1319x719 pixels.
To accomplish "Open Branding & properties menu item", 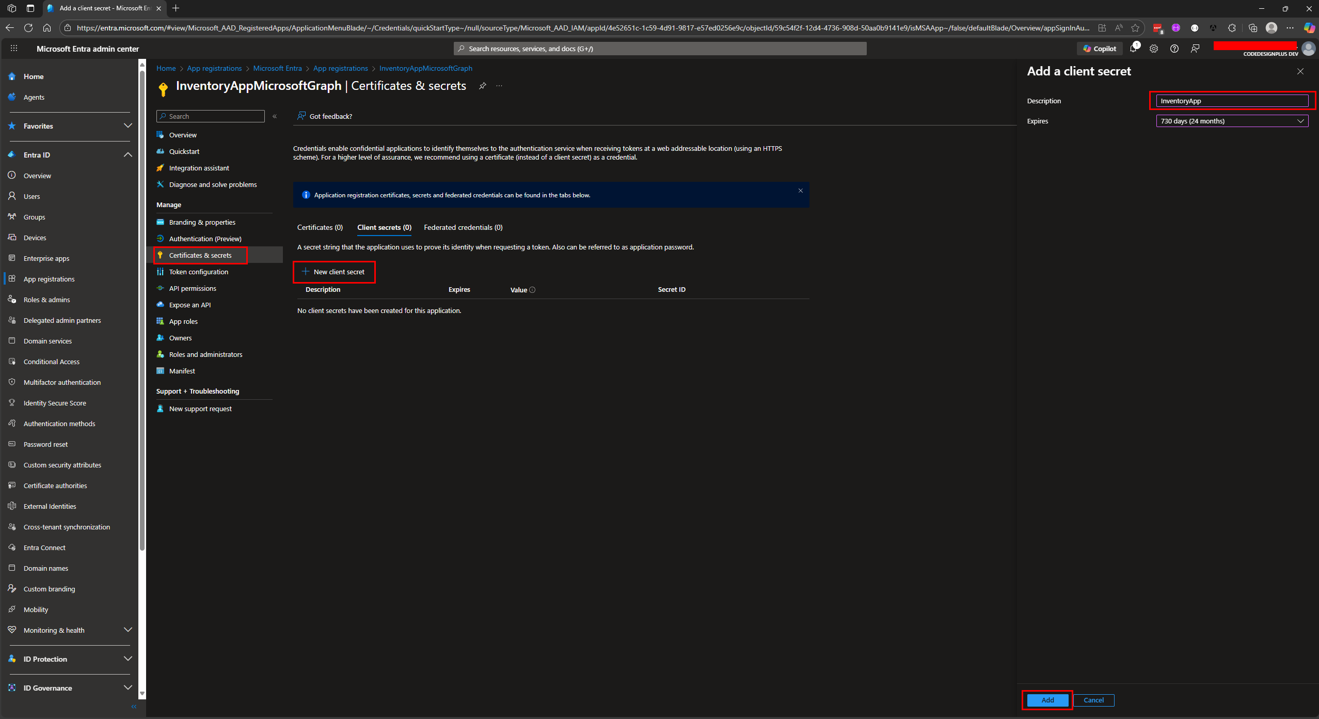I will (x=202, y=222).
